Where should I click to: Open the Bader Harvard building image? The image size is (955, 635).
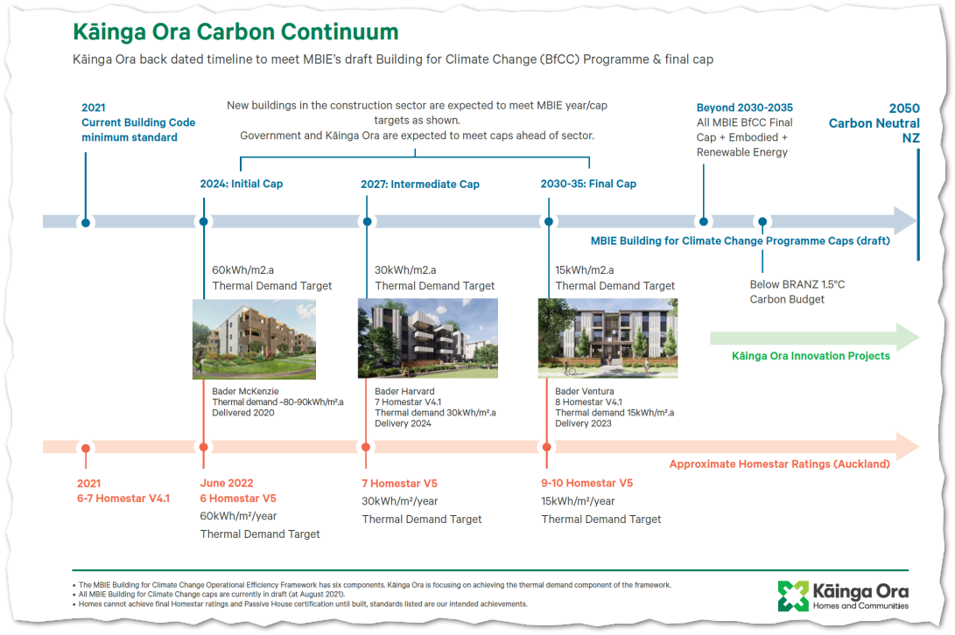coord(427,338)
